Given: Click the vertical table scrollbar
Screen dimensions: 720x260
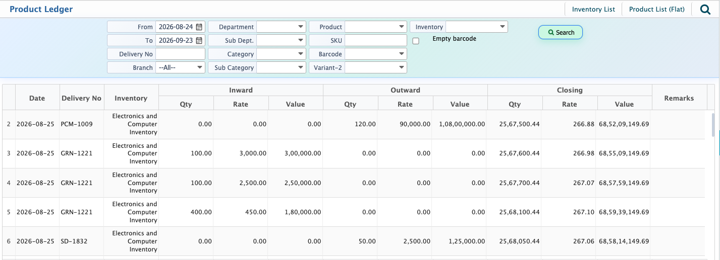Looking at the screenshot, I should coord(713,125).
